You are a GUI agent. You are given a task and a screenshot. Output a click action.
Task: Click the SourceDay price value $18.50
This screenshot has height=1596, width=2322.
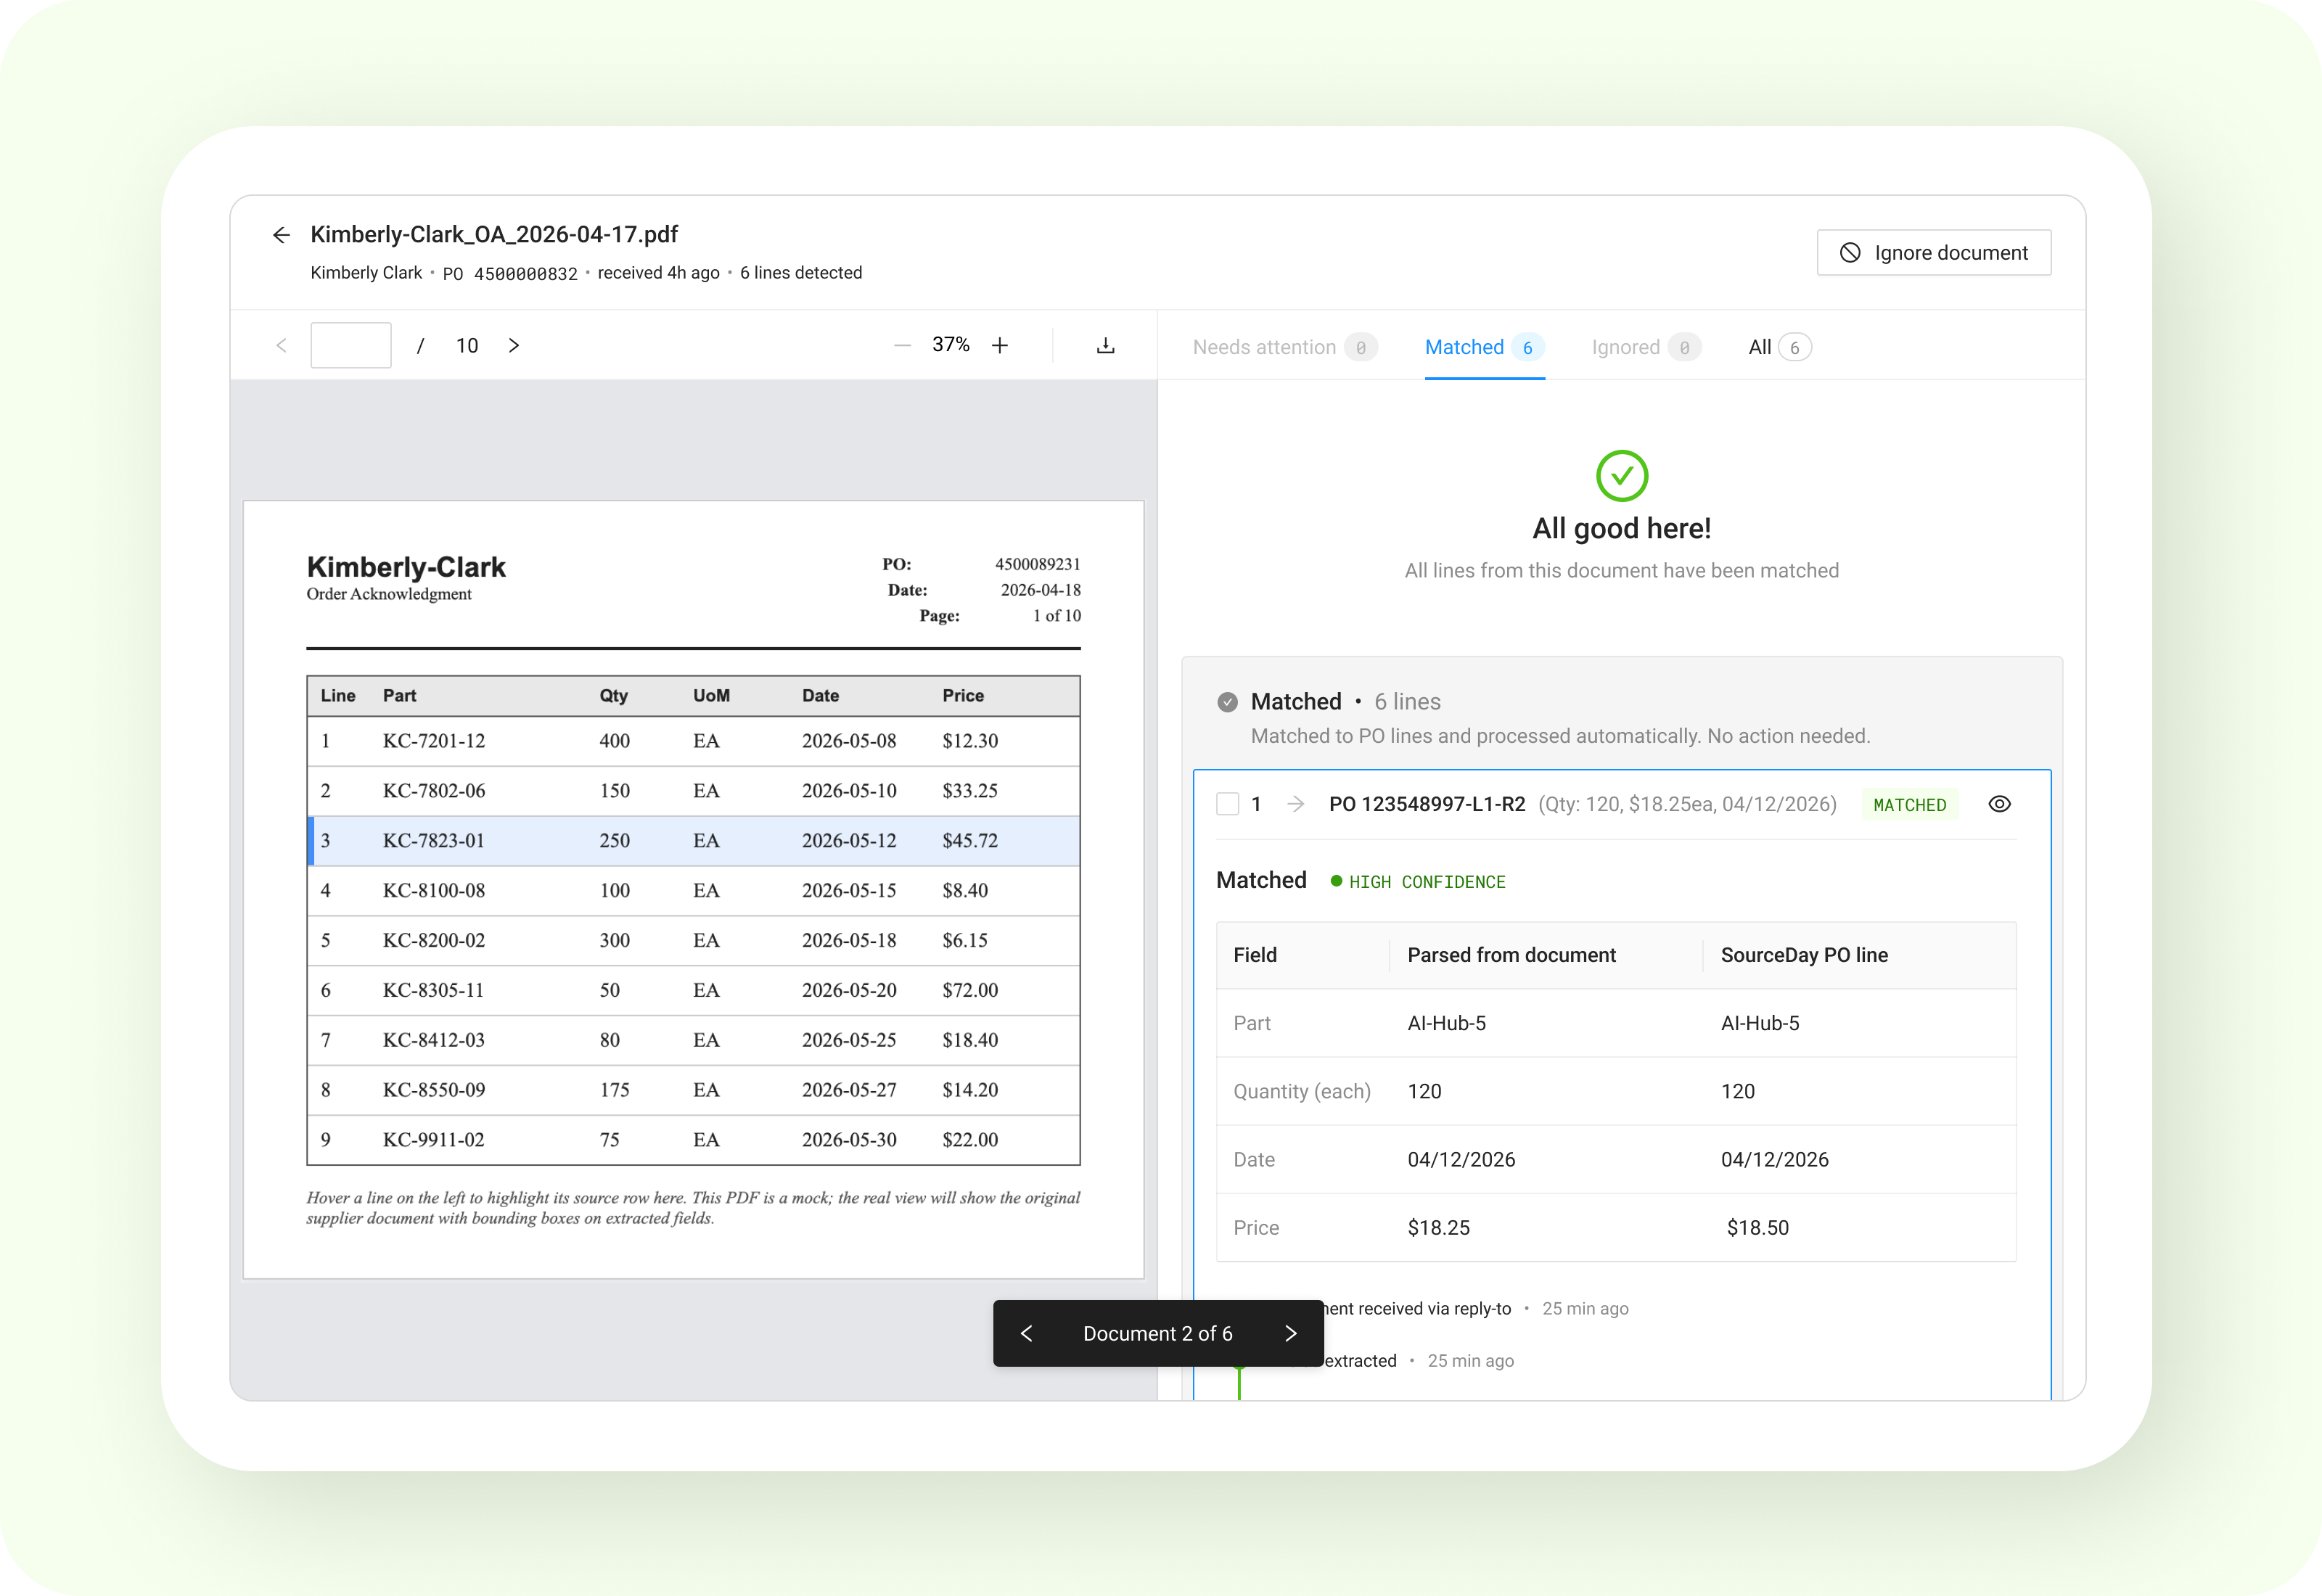[x=1757, y=1228]
